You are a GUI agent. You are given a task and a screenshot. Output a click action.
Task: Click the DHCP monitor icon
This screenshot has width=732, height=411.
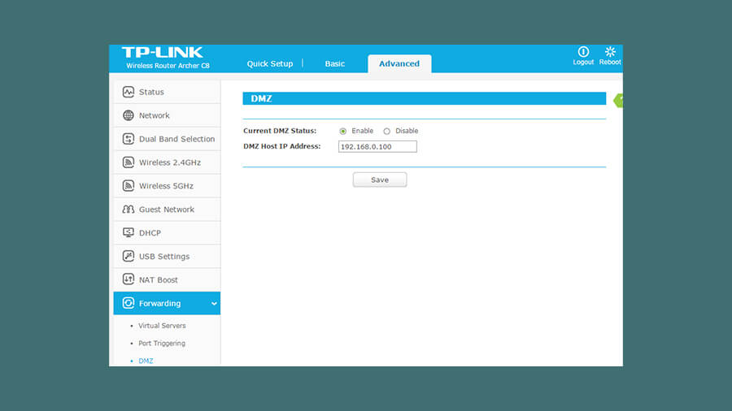pyautogui.click(x=129, y=232)
